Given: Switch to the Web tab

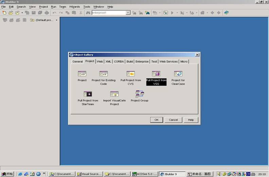Looking at the screenshot, I should [x=100, y=61].
